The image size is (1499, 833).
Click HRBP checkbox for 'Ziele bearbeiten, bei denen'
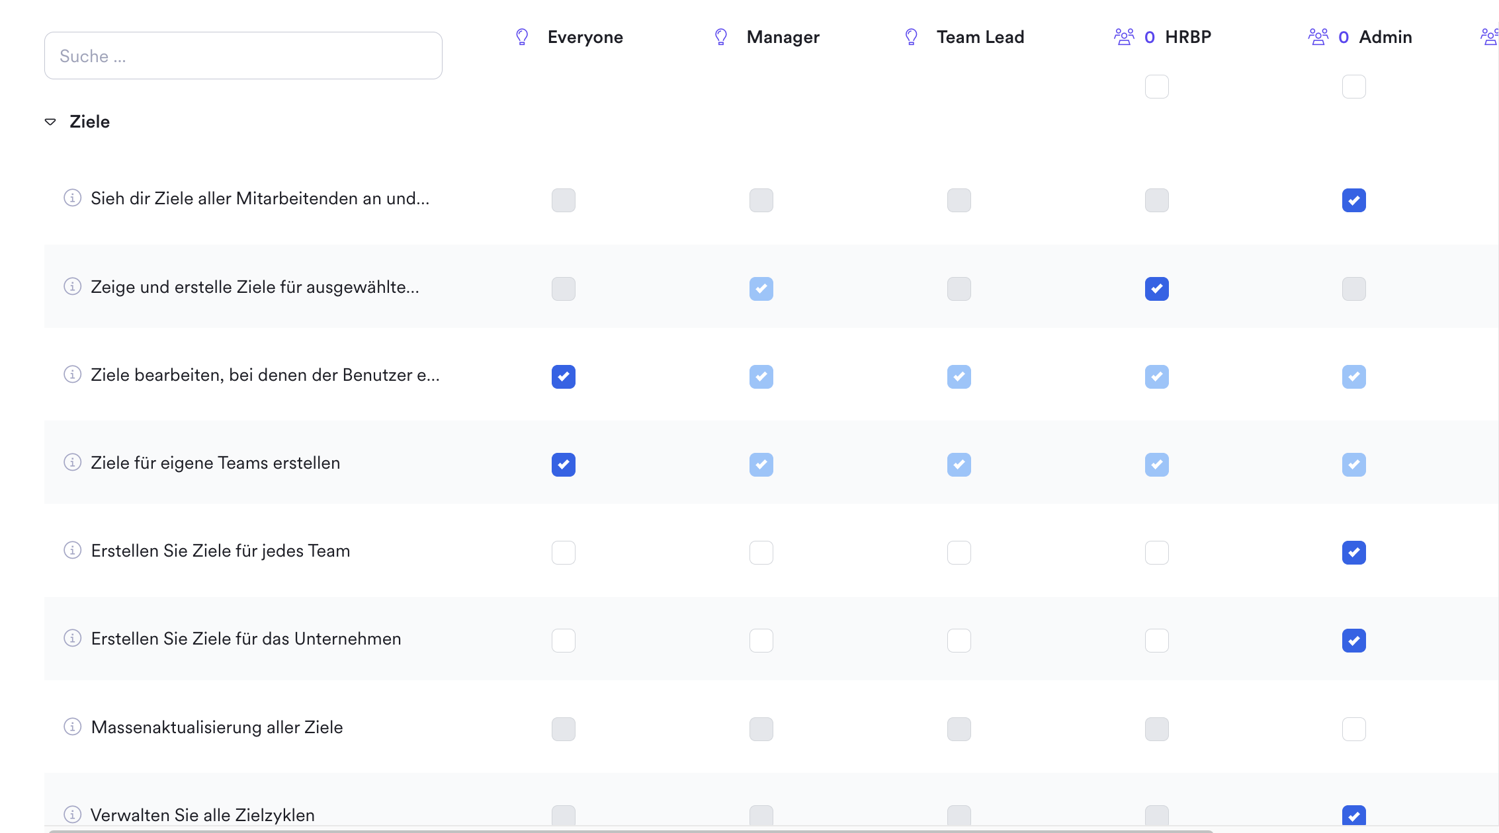coord(1157,377)
